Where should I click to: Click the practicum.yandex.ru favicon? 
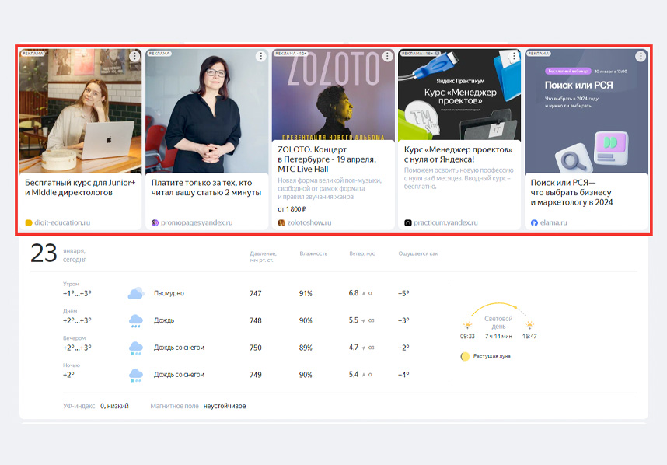(x=407, y=222)
